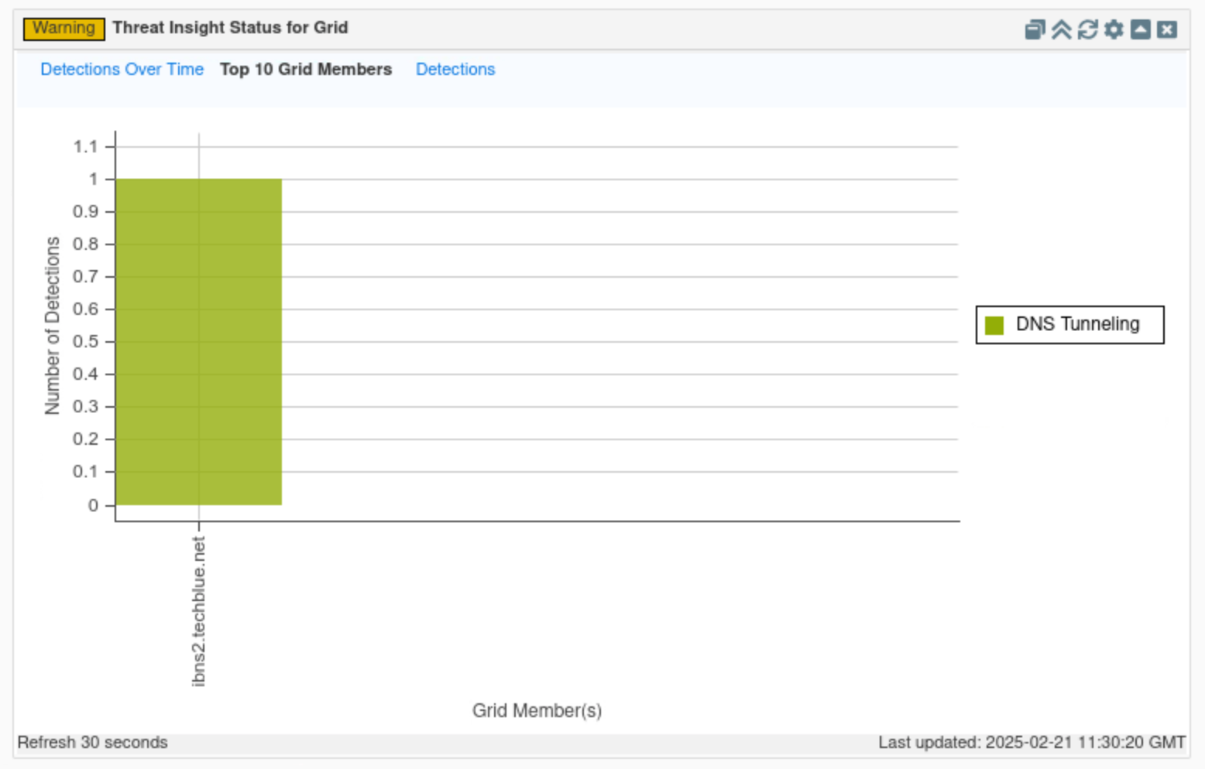Click the 1.1 value on the y-axis

[x=86, y=146]
